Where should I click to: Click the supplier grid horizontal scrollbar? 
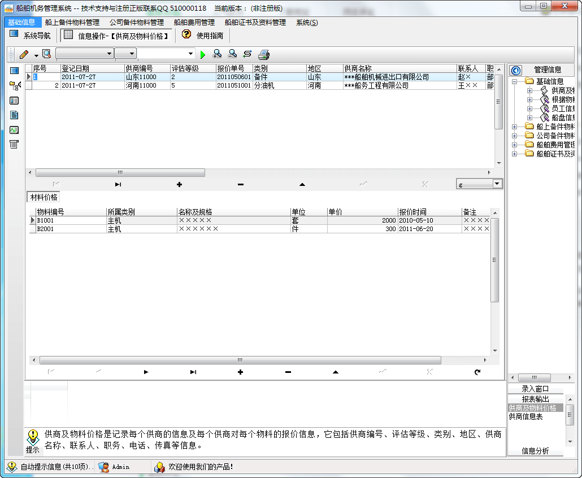(x=120, y=172)
